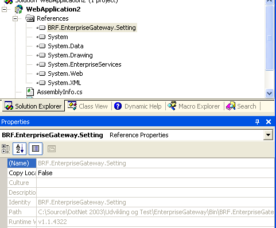The width and height of the screenshot is (276, 228).
Task: Click the disabled Property Pages icon
Action: (52, 149)
